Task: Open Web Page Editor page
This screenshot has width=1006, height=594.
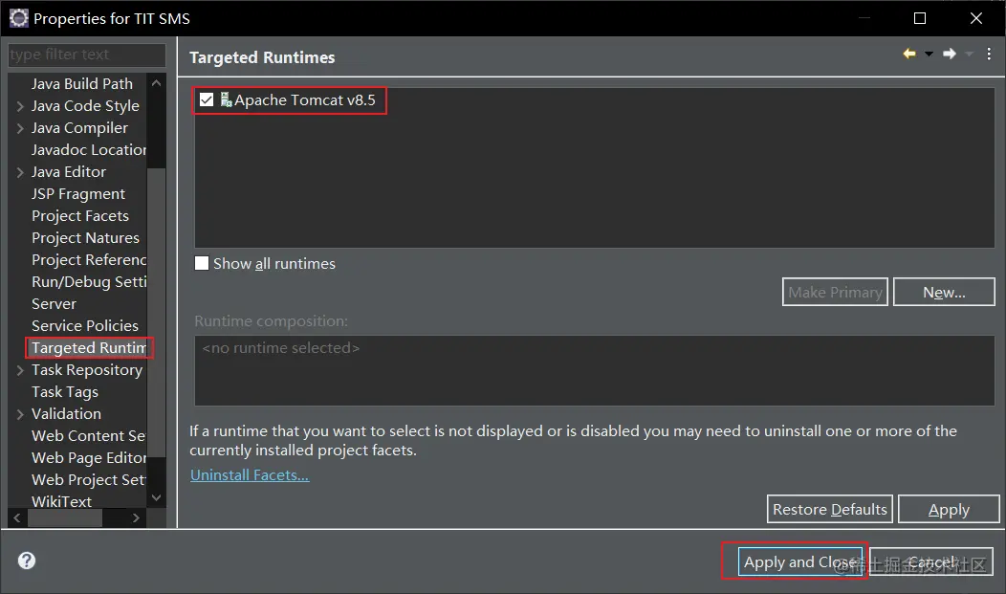Action: pos(89,457)
